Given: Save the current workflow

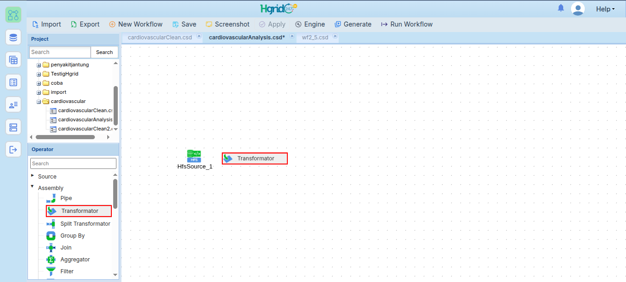Looking at the screenshot, I should coord(184,24).
